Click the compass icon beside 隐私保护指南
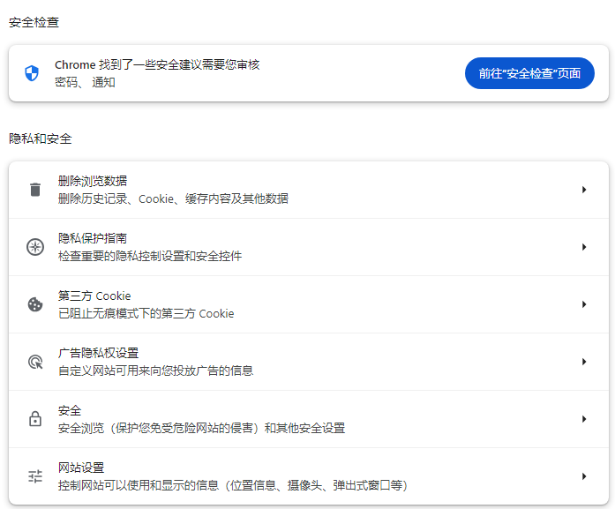 tap(35, 247)
